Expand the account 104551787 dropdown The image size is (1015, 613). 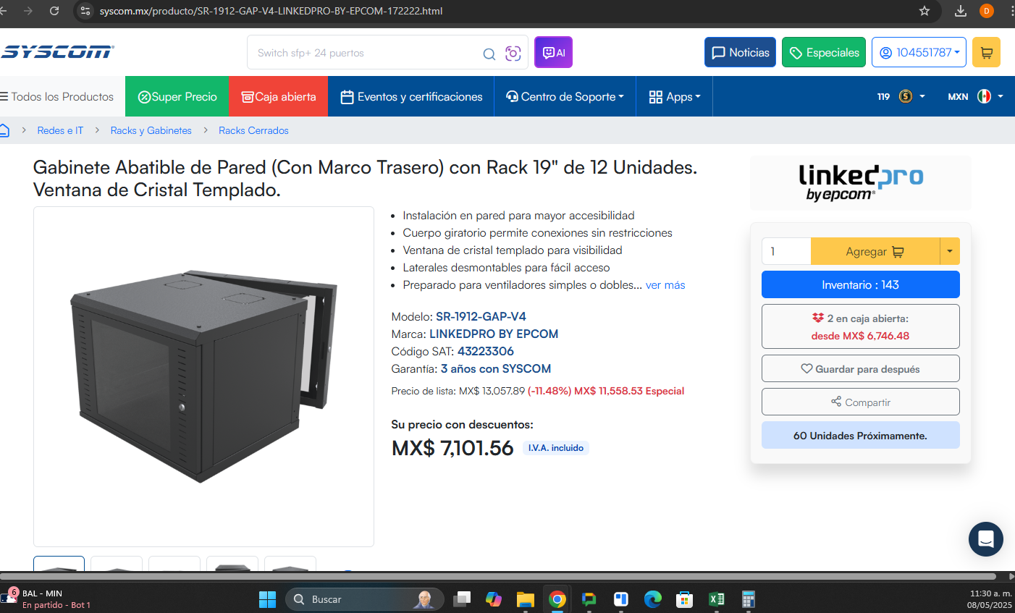coord(919,52)
